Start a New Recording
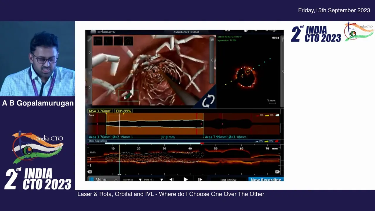The height and width of the screenshot is (211, 375). pos(265,179)
